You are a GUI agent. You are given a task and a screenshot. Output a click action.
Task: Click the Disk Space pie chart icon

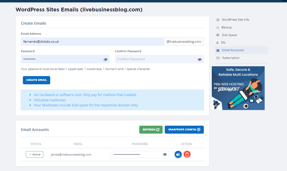coord(218,35)
